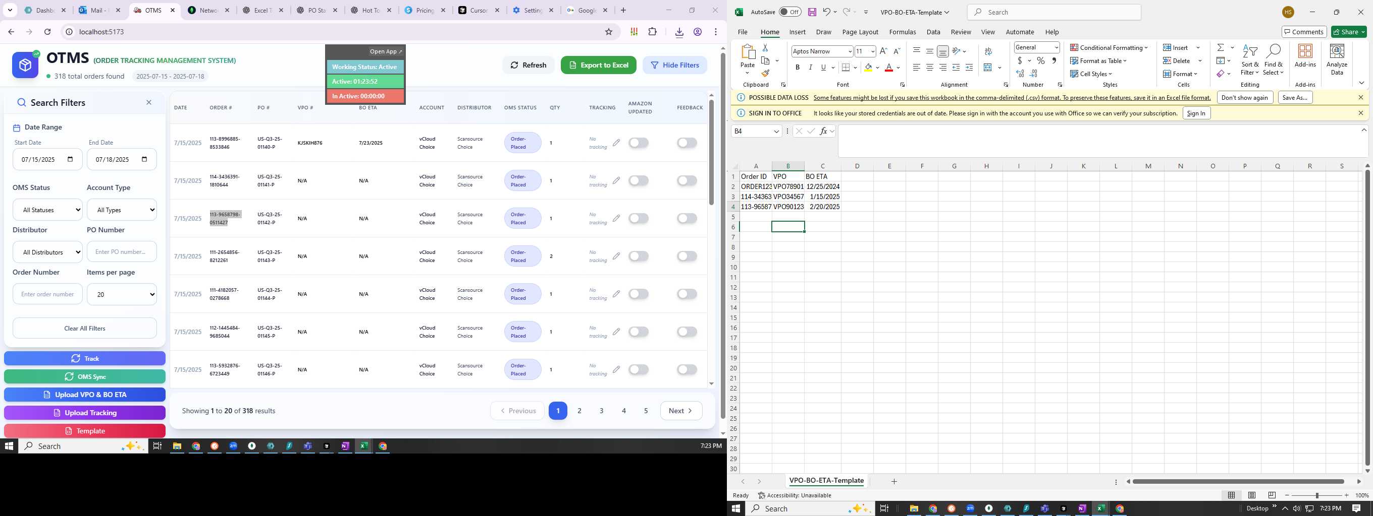Viewport: 1373px width, 516px height.
Task: Click the Save icon in Excel title bar
Action: (x=812, y=12)
